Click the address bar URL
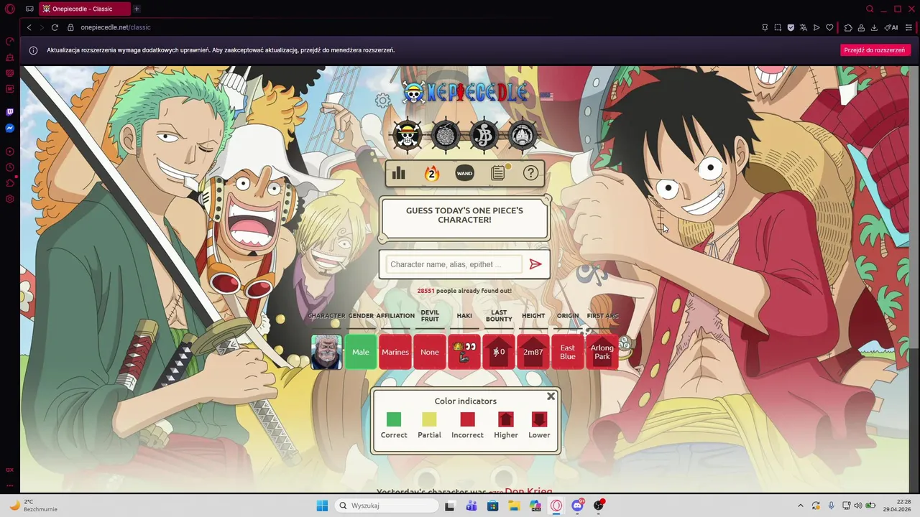 (116, 27)
